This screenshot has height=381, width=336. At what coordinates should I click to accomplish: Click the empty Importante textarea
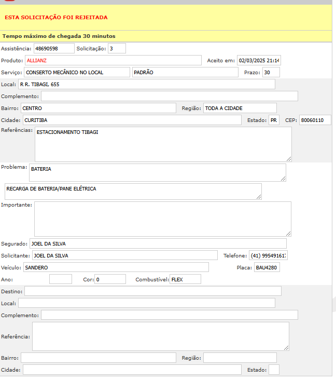click(x=162, y=219)
